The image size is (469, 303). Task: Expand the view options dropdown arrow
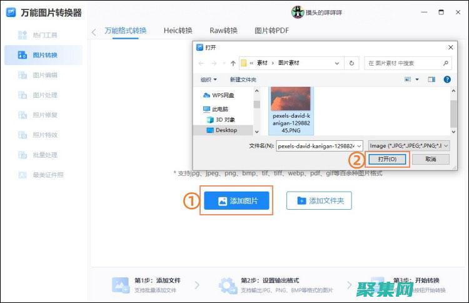(x=417, y=80)
